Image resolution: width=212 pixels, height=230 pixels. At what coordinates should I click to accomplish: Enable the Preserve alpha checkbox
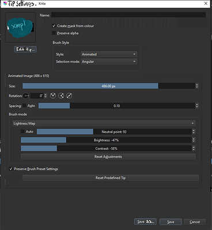[x=54, y=33]
